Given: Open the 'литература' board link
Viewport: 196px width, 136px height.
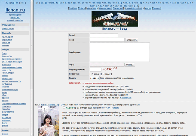Looking at the screenshot, I should pyautogui.click(x=7, y=78).
